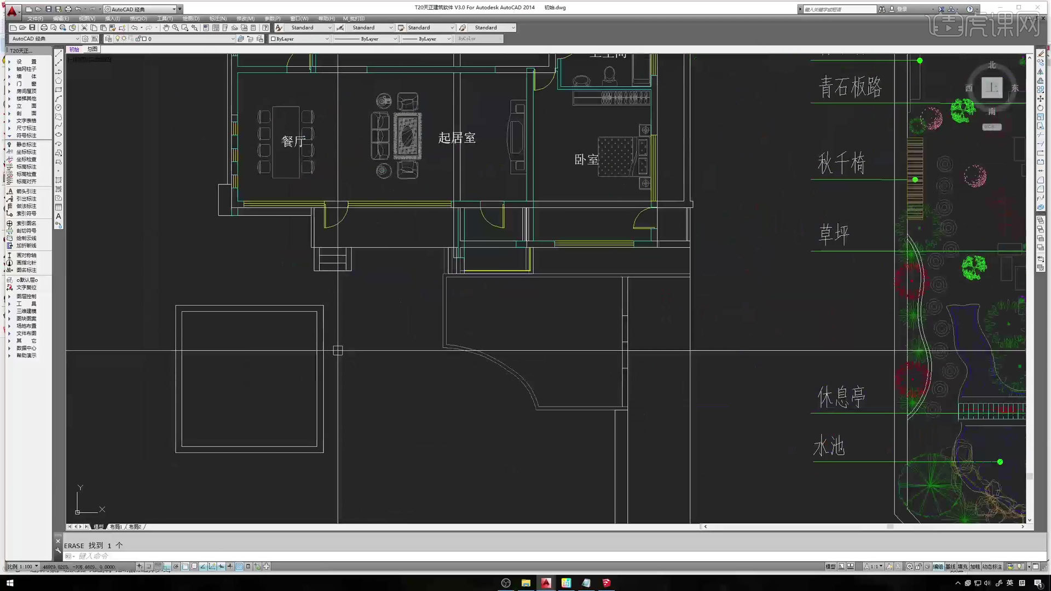
Task: Toggle Grid display in status bar
Action: [158, 566]
